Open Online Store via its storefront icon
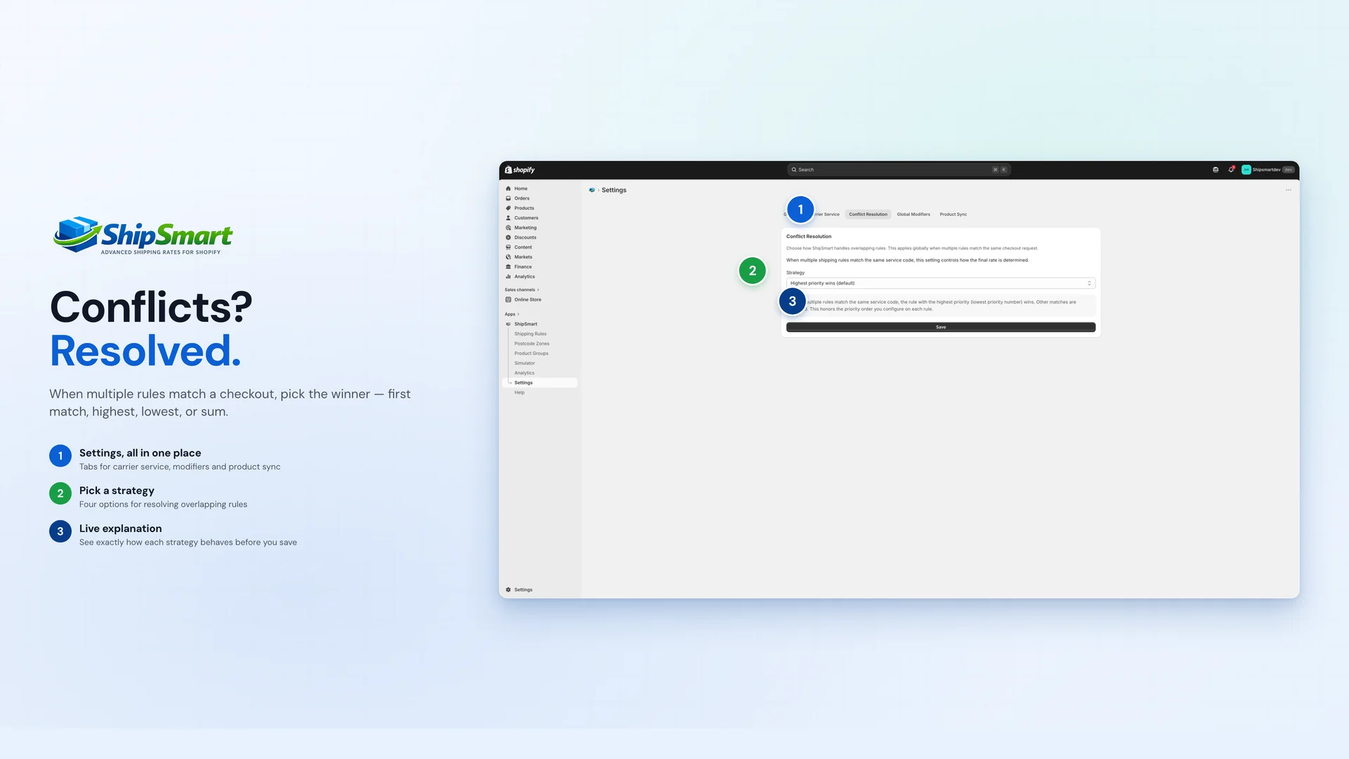Viewport: 1349px width, 759px height. [508, 300]
